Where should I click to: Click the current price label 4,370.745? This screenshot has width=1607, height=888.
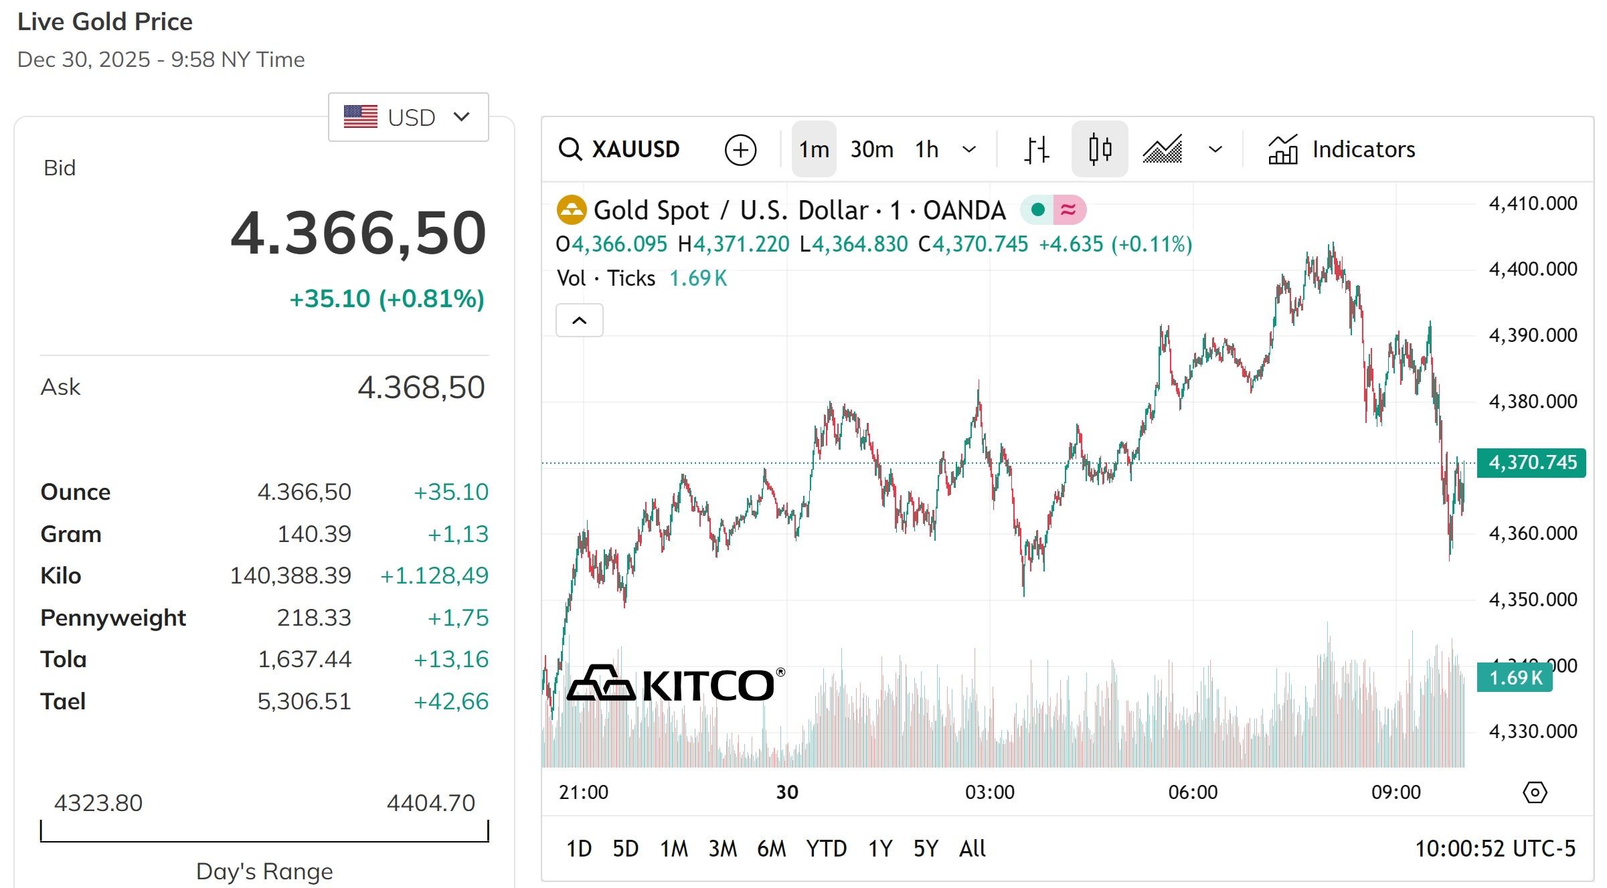point(1531,462)
